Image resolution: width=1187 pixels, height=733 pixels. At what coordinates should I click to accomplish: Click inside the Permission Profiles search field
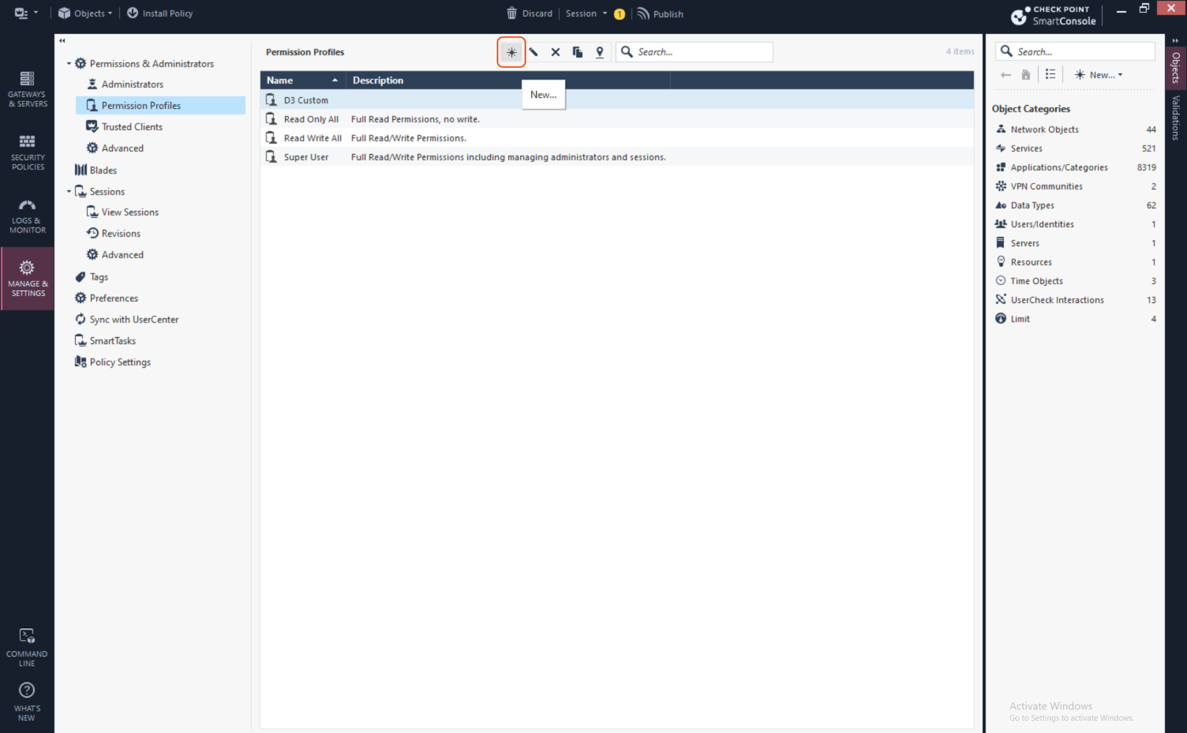(x=694, y=52)
